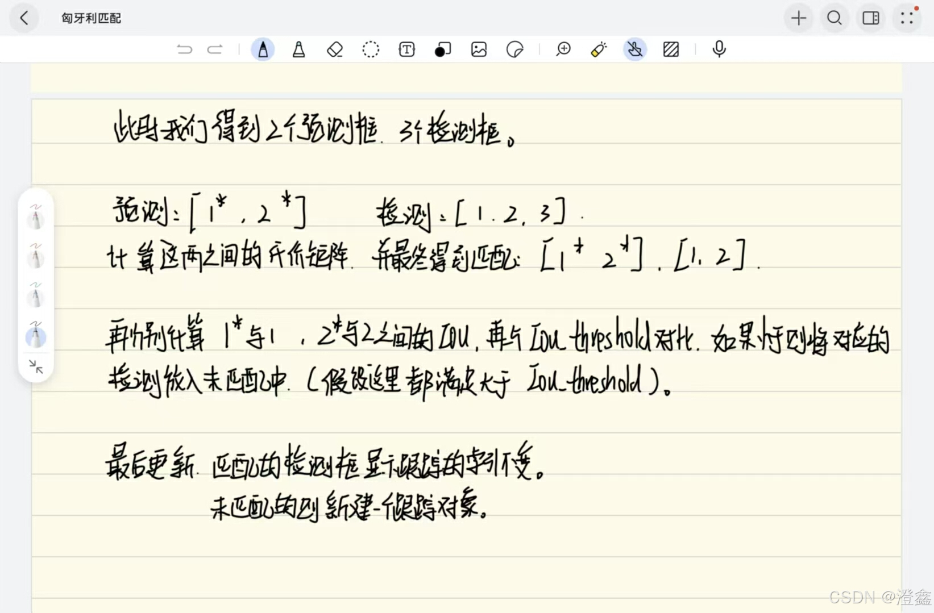Open the image insertion tool
This screenshot has width=934, height=613.
[479, 49]
